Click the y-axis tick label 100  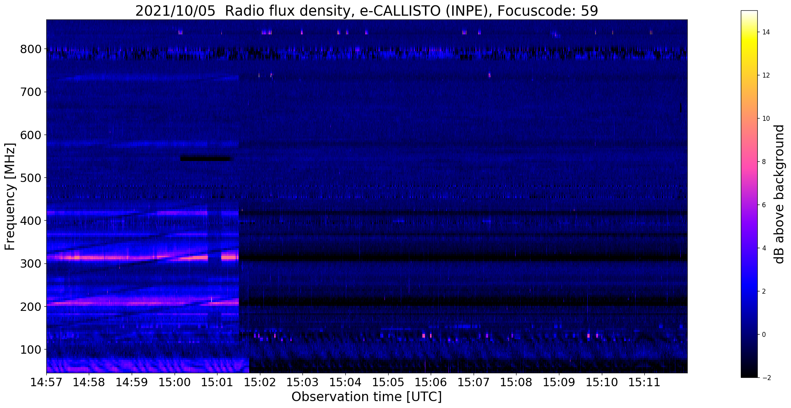click(x=30, y=349)
